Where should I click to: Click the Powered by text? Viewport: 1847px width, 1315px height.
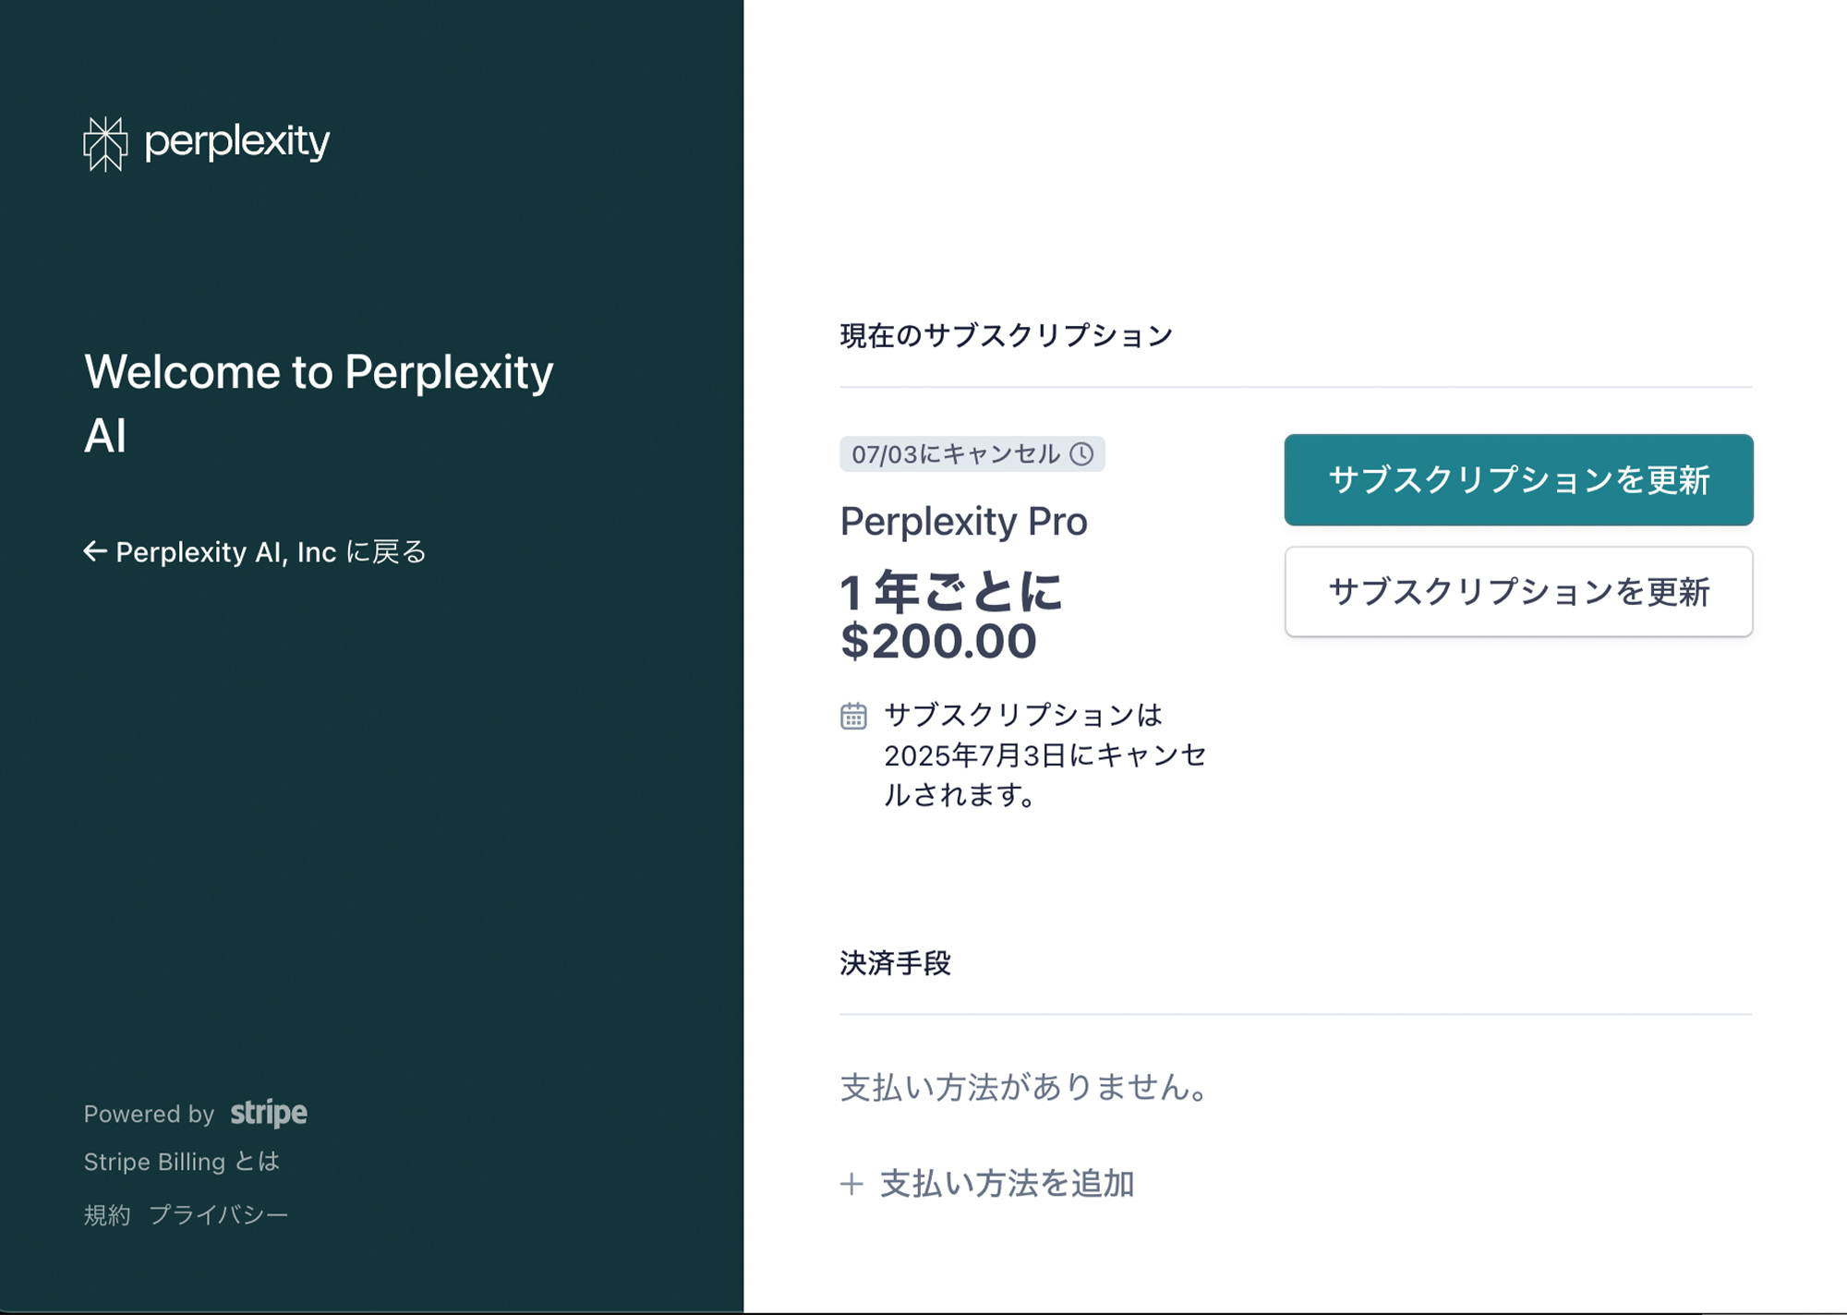(149, 1114)
